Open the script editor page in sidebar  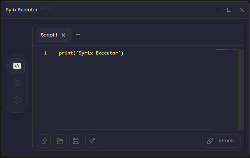coord(17,66)
